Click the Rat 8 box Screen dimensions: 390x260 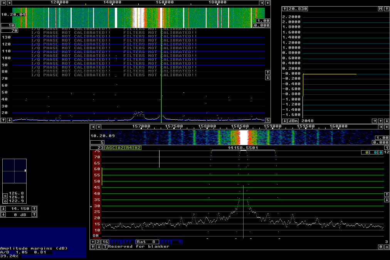click(x=147, y=242)
